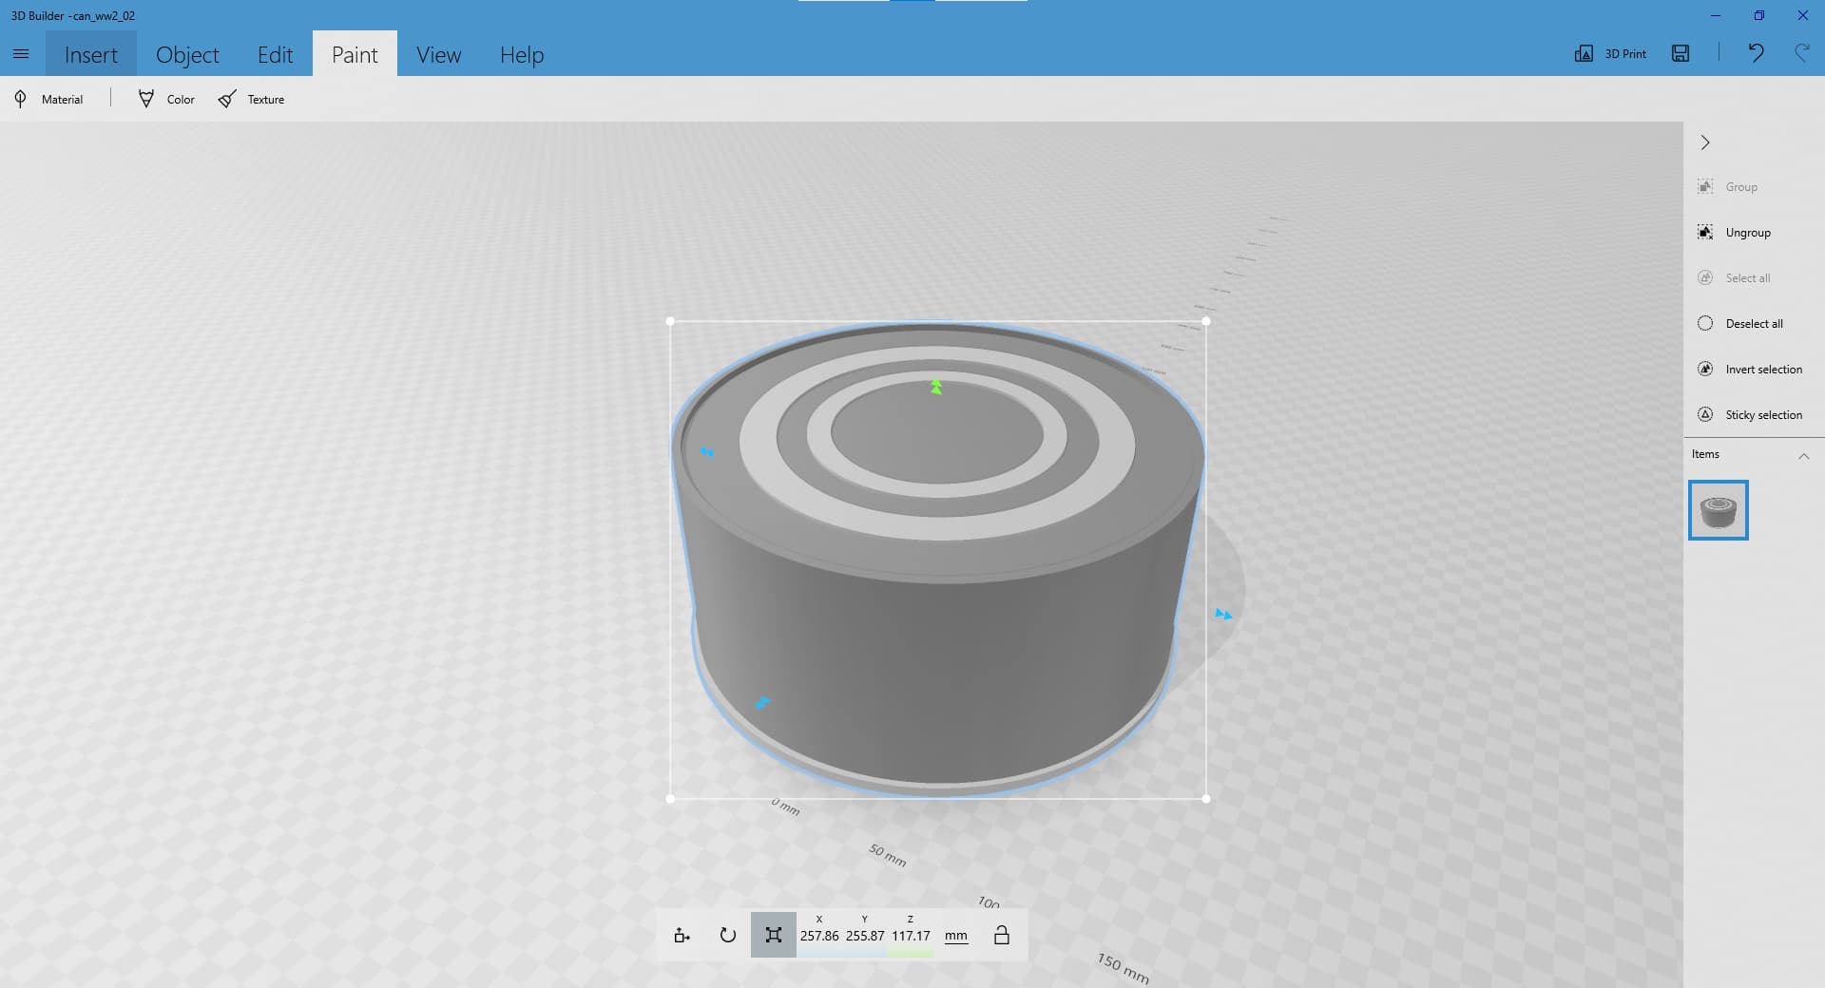Image resolution: width=1825 pixels, height=988 pixels.
Task: Toggle the aspect ratio lock
Action: [x=1001, y=935]
